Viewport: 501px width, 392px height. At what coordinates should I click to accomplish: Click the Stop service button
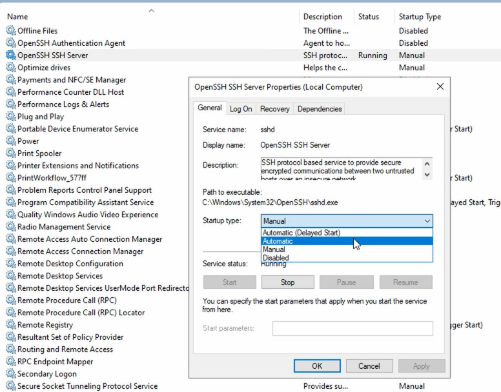(287, 282)
